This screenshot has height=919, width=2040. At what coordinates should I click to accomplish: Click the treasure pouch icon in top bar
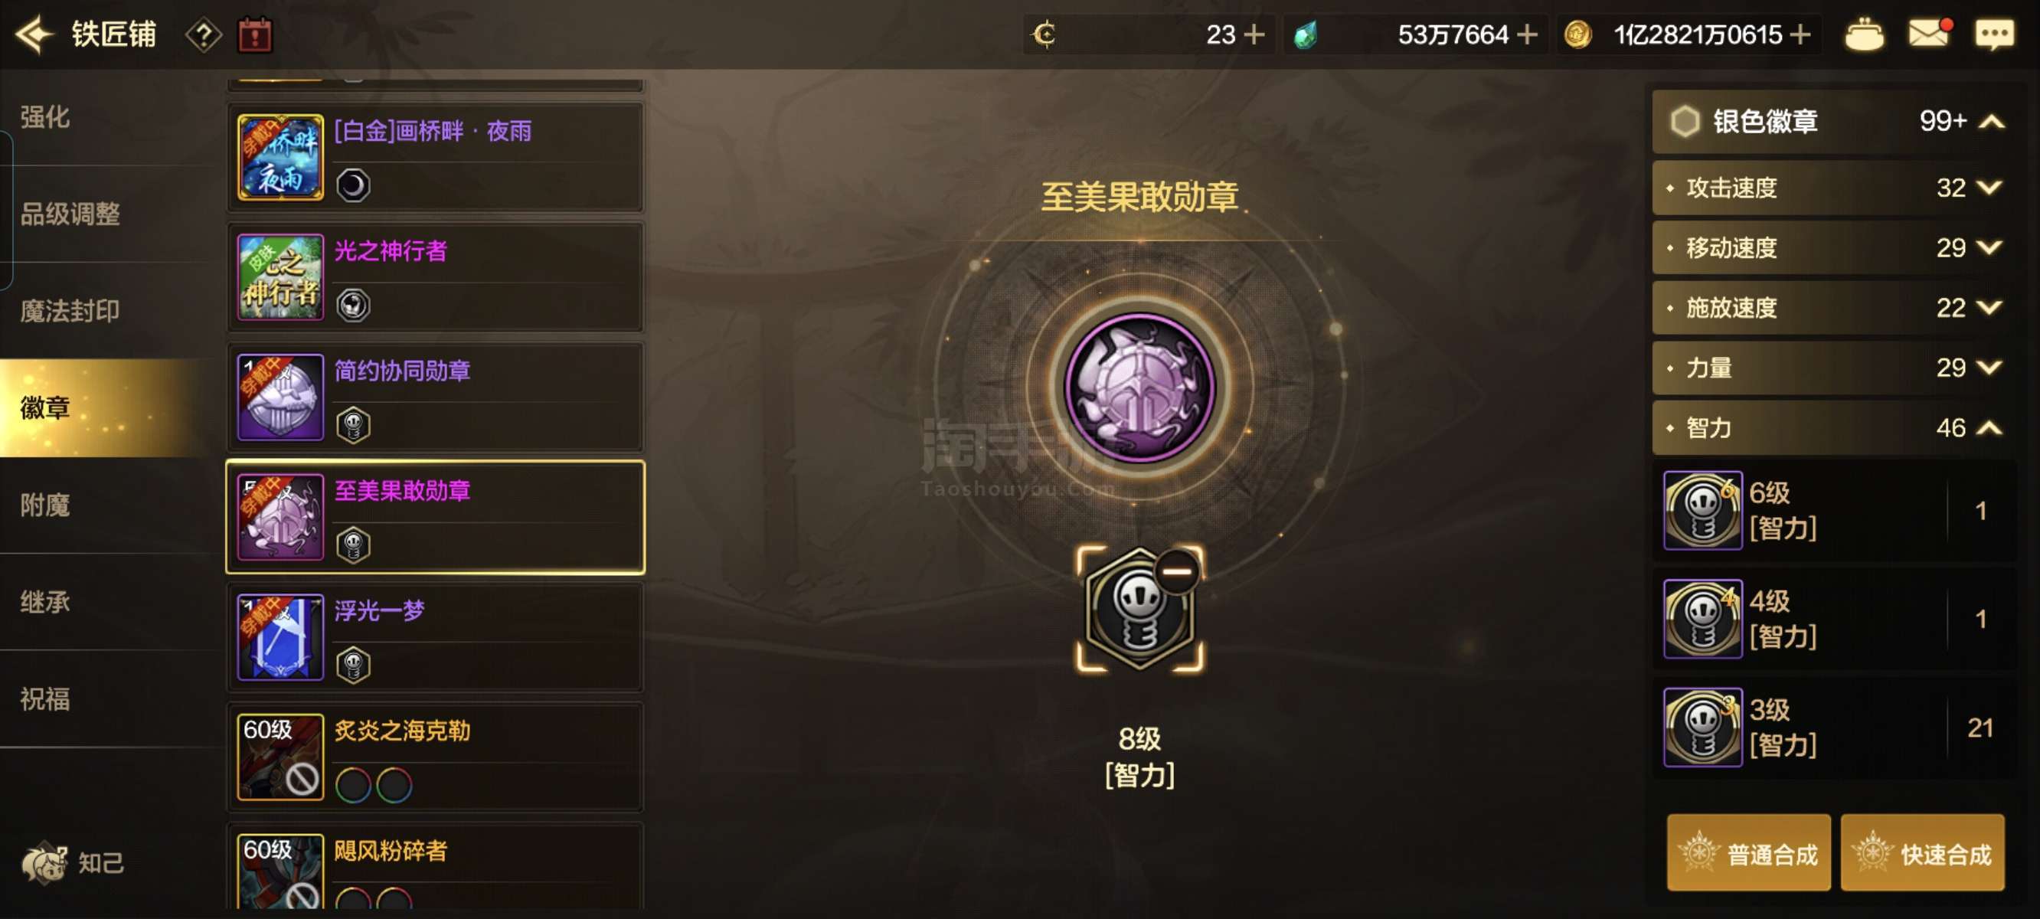coord(1864,35)
